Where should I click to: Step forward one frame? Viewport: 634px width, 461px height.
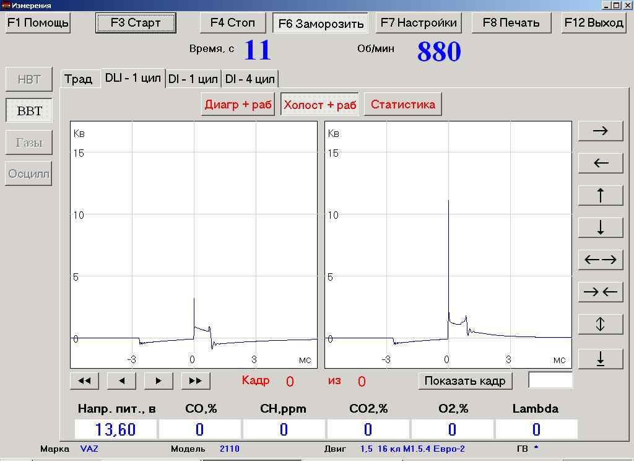[x=158, y=380]
